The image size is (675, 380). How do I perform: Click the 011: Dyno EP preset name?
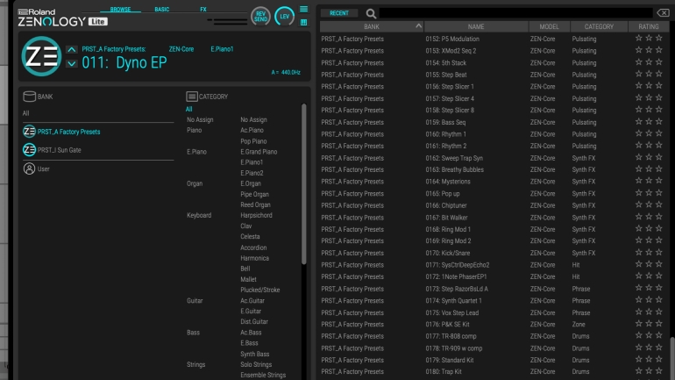(x=124, y=63)
